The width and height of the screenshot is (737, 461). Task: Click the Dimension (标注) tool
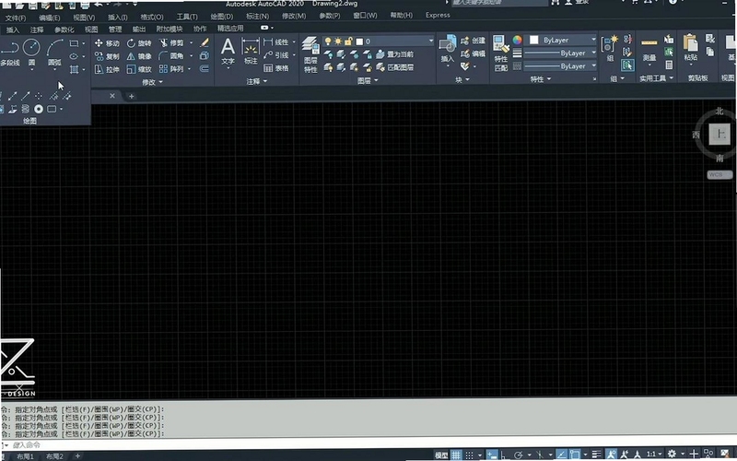251,52
